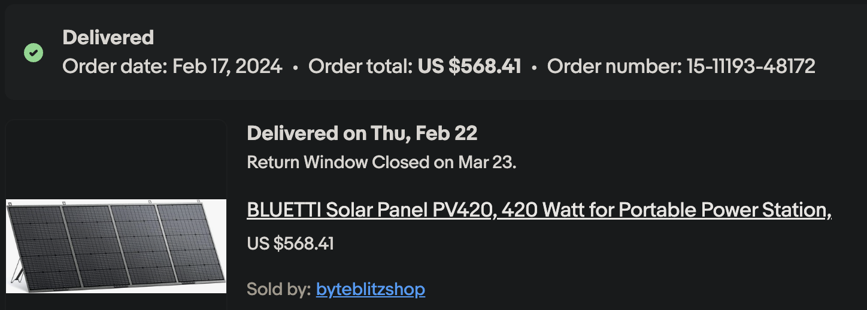Viewport: 867px width, 310px height.
Task: Click the "Order number:" label
Action: [x=614, y=66]
